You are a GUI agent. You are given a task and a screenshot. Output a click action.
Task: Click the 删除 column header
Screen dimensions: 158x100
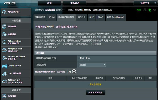coord(150,78)
